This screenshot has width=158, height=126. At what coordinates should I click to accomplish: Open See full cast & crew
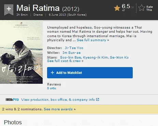point(65,61)
